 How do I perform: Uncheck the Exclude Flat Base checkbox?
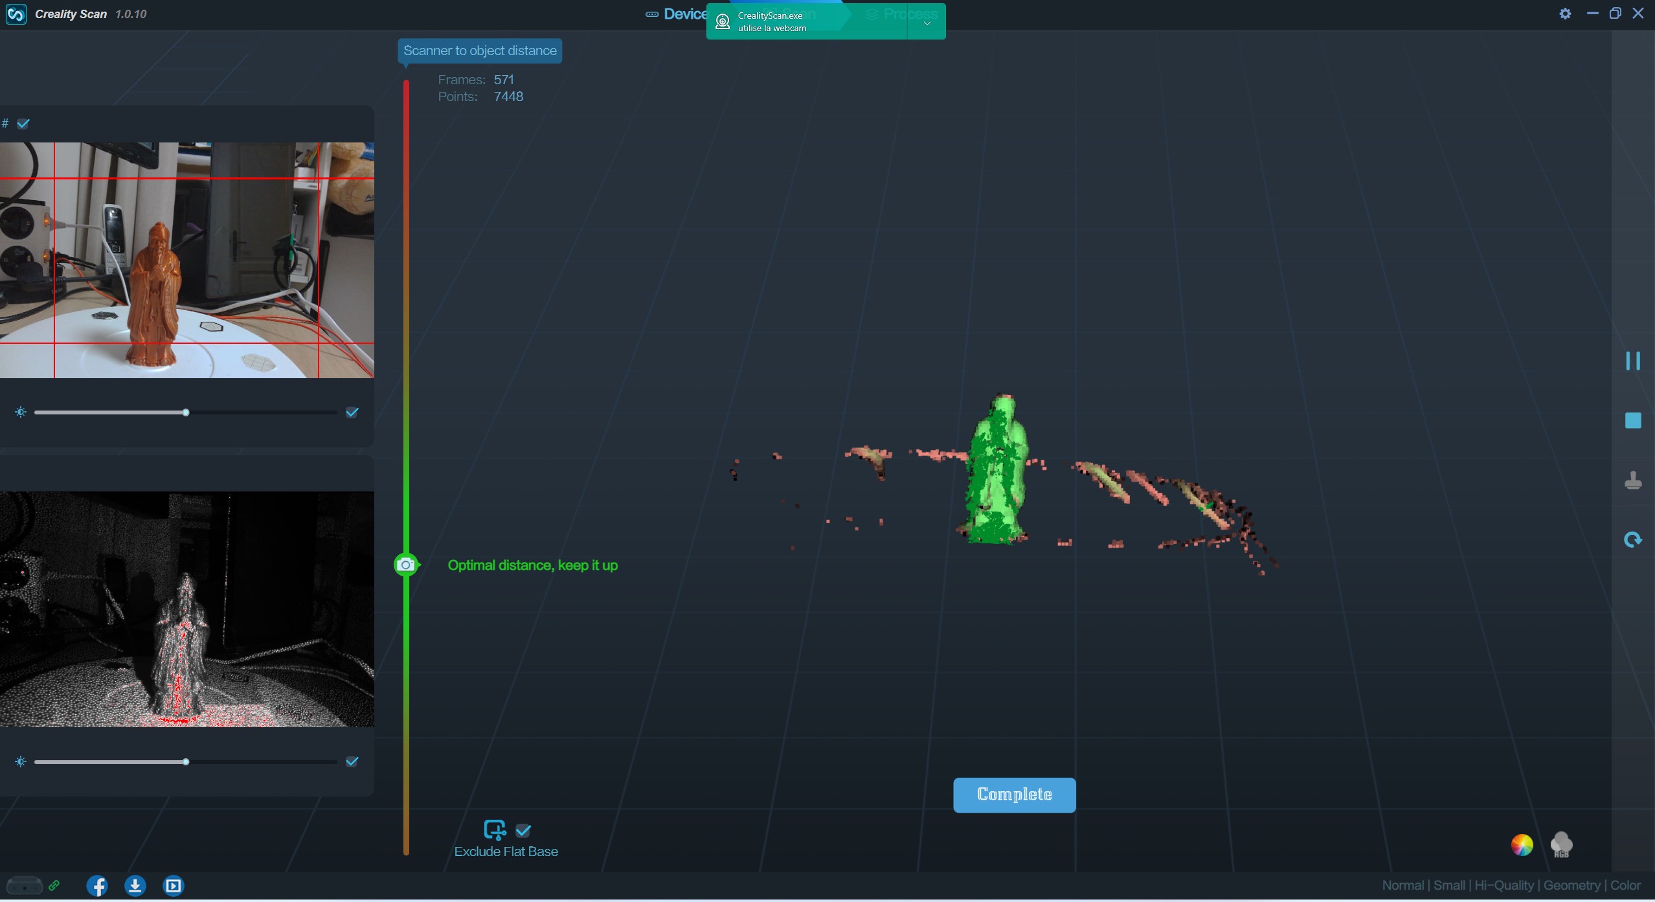tap(523, 830)
